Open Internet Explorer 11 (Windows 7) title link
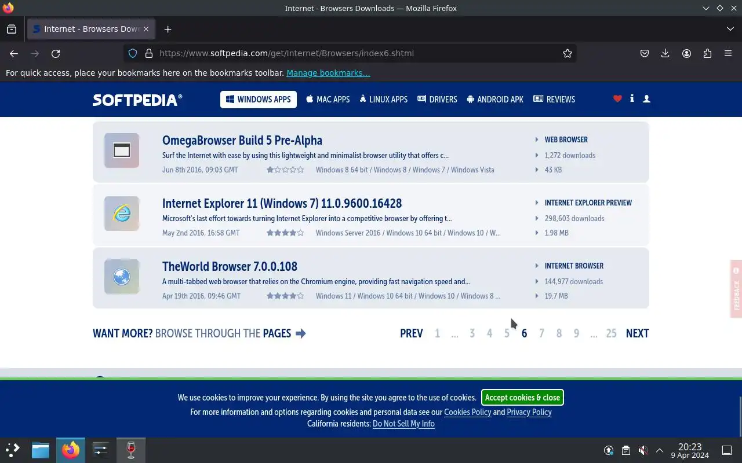The image size is (742, 463). 282,204
